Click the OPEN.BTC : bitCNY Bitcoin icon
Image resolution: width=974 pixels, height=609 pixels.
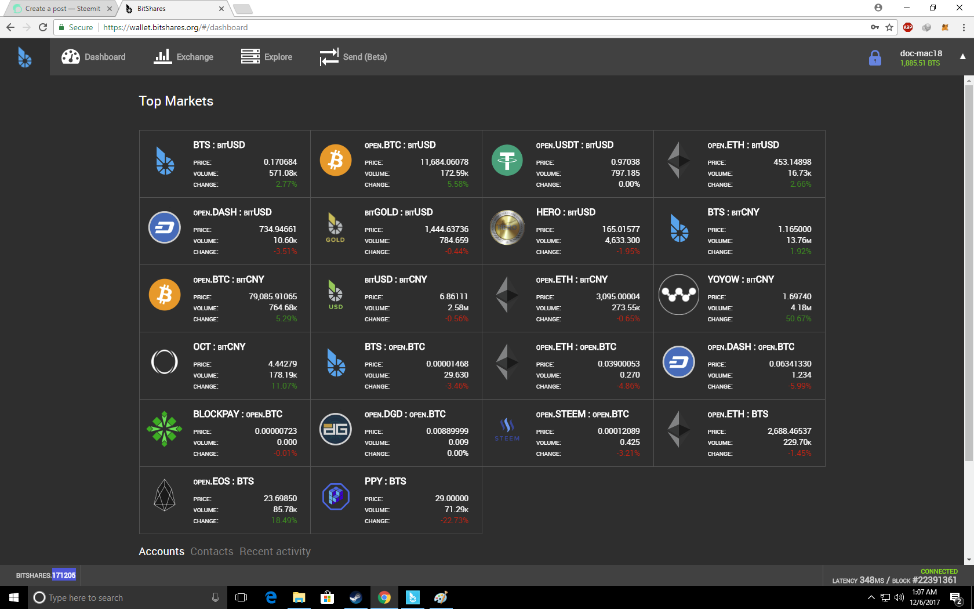(x=165, y=295)
